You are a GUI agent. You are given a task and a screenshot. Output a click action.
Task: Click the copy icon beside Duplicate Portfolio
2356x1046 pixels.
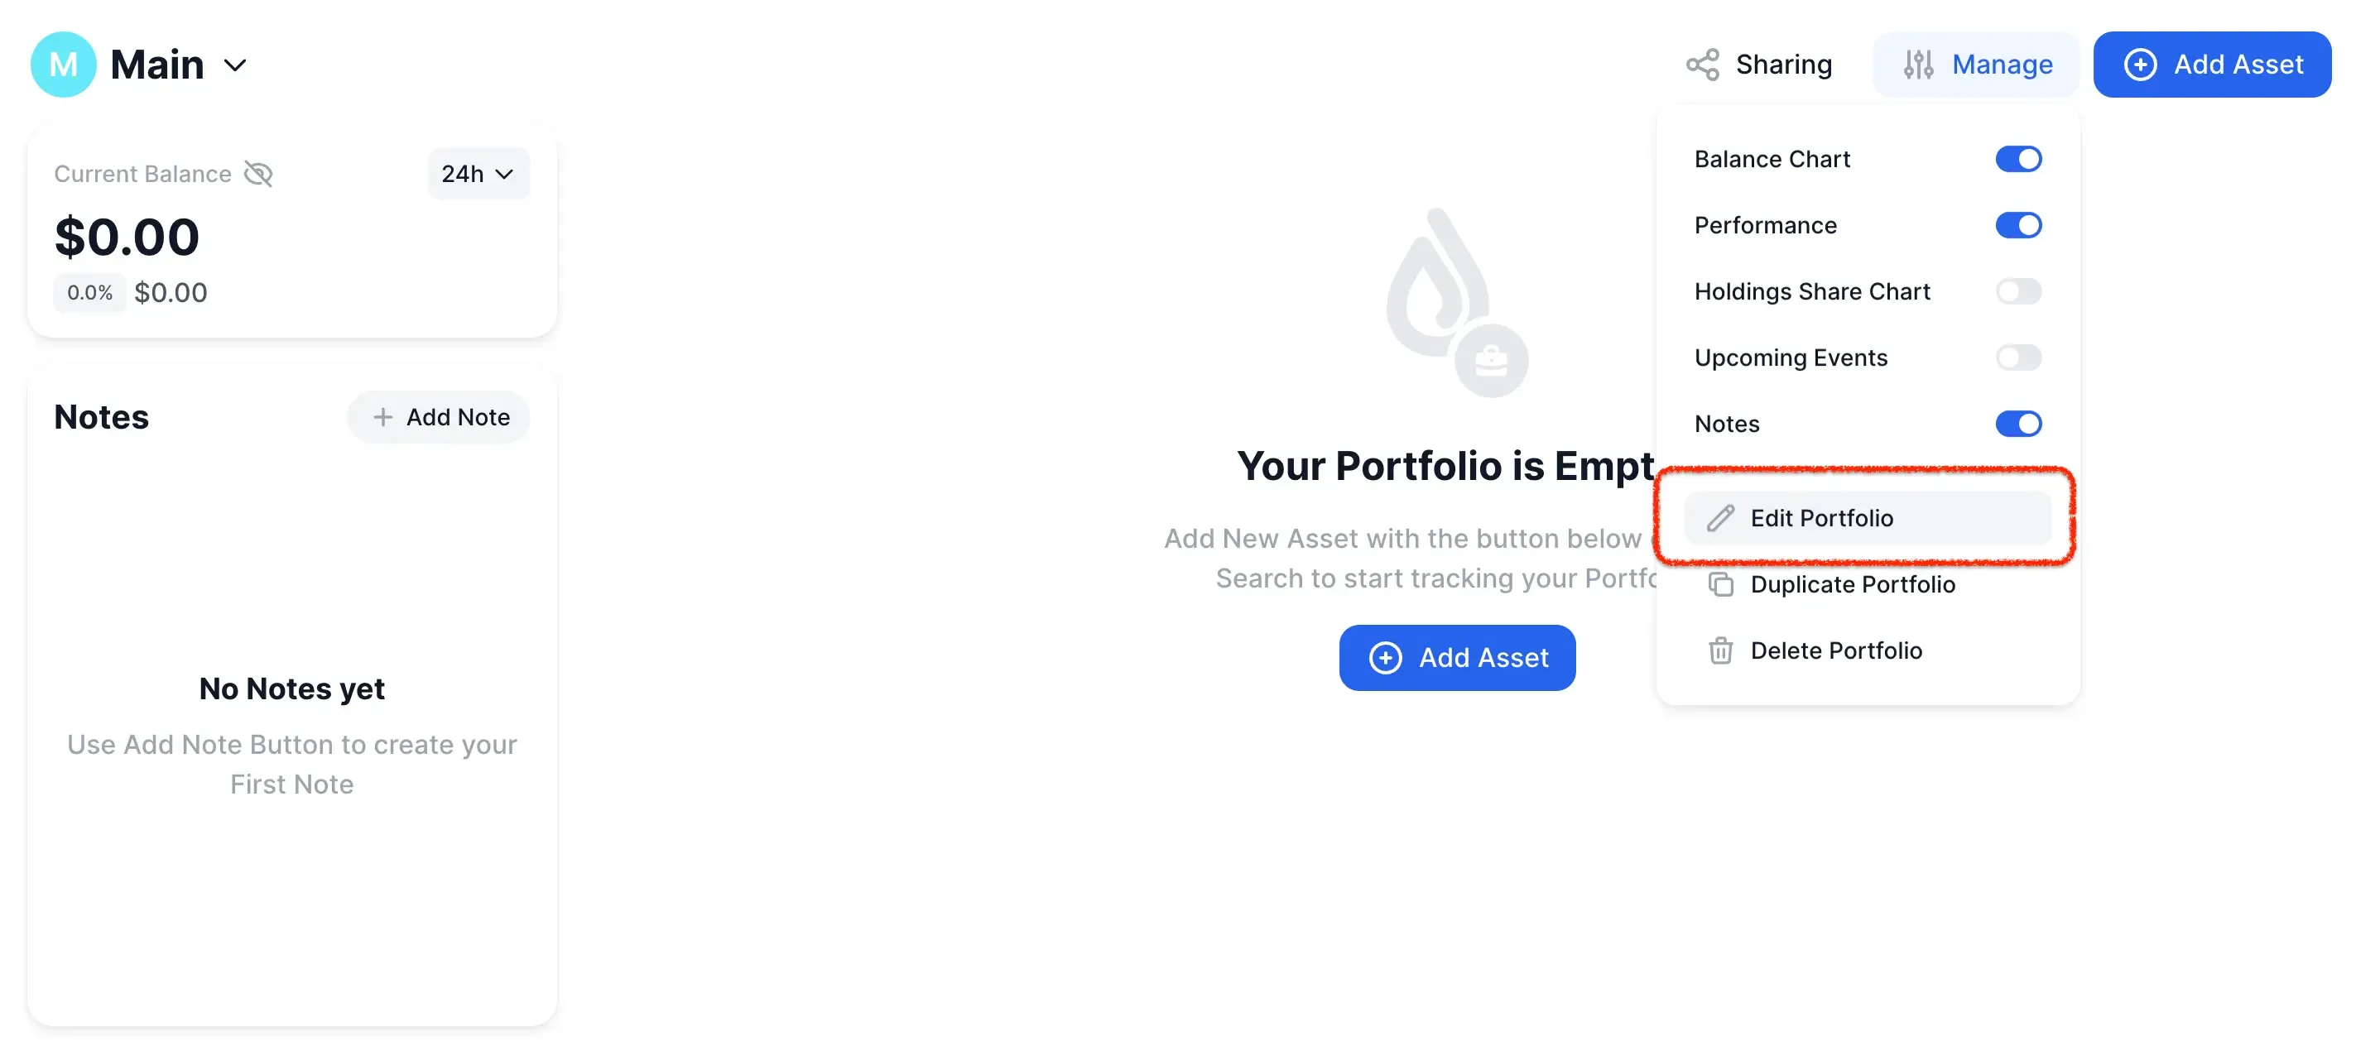(x=1720, y=584)
